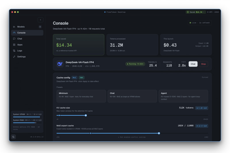Stop the running DeepSeek-V4-Flash model
This screenshot has height=153, width=230.
(x=203, y=64)
